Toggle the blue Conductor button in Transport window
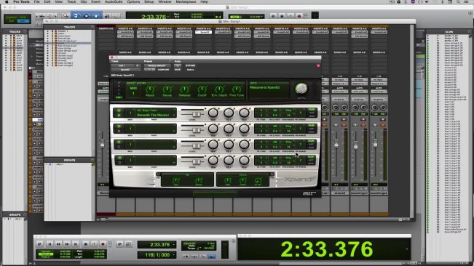Viewport: 474px width, 266px height. click(212, 256)
